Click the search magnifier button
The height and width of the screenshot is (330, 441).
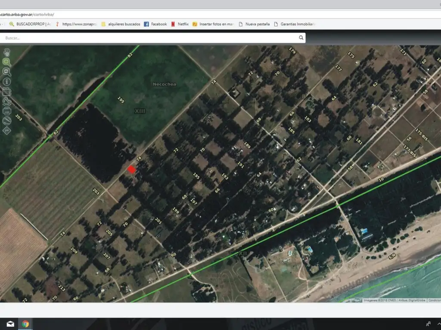tap(301, 38)
